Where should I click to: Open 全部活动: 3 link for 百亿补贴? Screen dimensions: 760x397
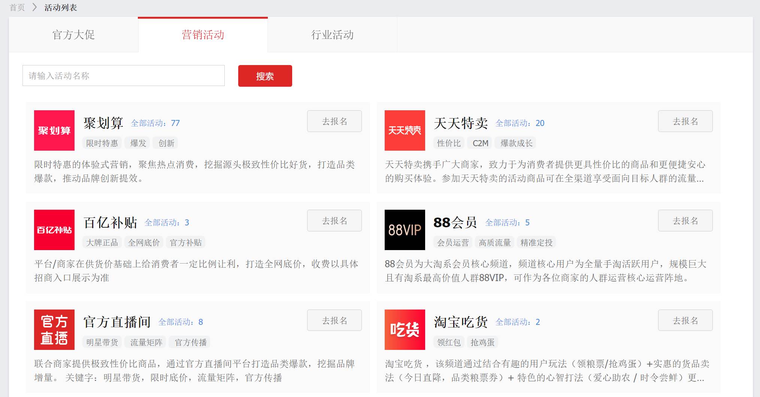point(167,222)
